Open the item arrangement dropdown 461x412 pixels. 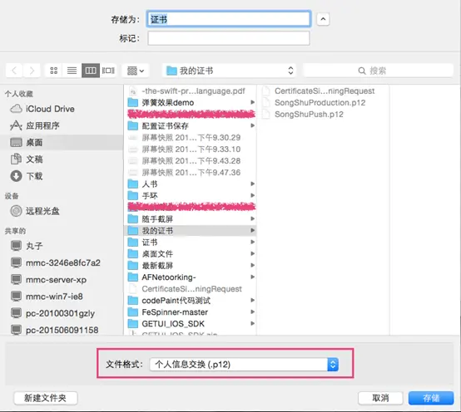tap(136, 71)
